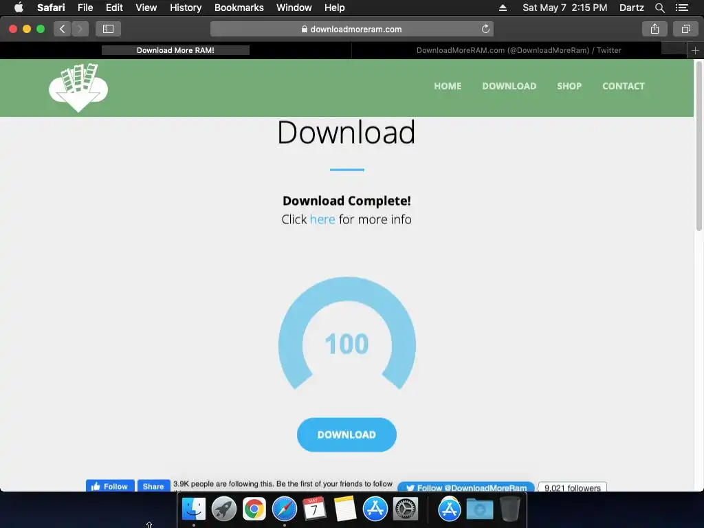This screenshot has width=704, height=528.
Task: Open Notification Center list icon
Action: click(681, 8)
